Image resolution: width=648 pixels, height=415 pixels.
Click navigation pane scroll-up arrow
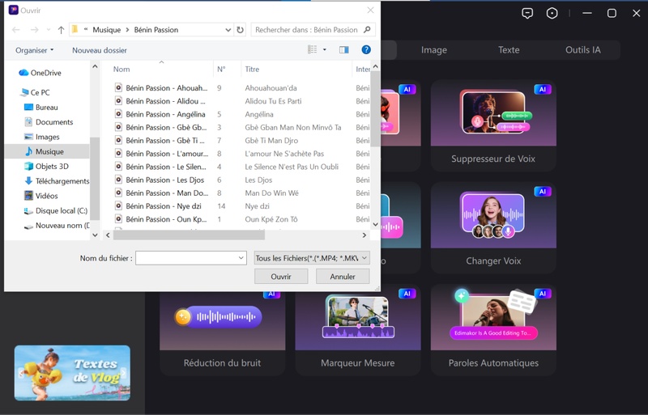click(95, 66)
